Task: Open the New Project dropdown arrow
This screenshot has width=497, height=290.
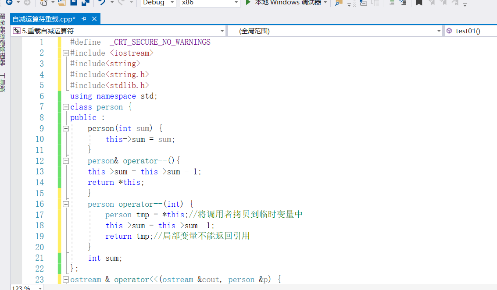Action: point(53,2)
